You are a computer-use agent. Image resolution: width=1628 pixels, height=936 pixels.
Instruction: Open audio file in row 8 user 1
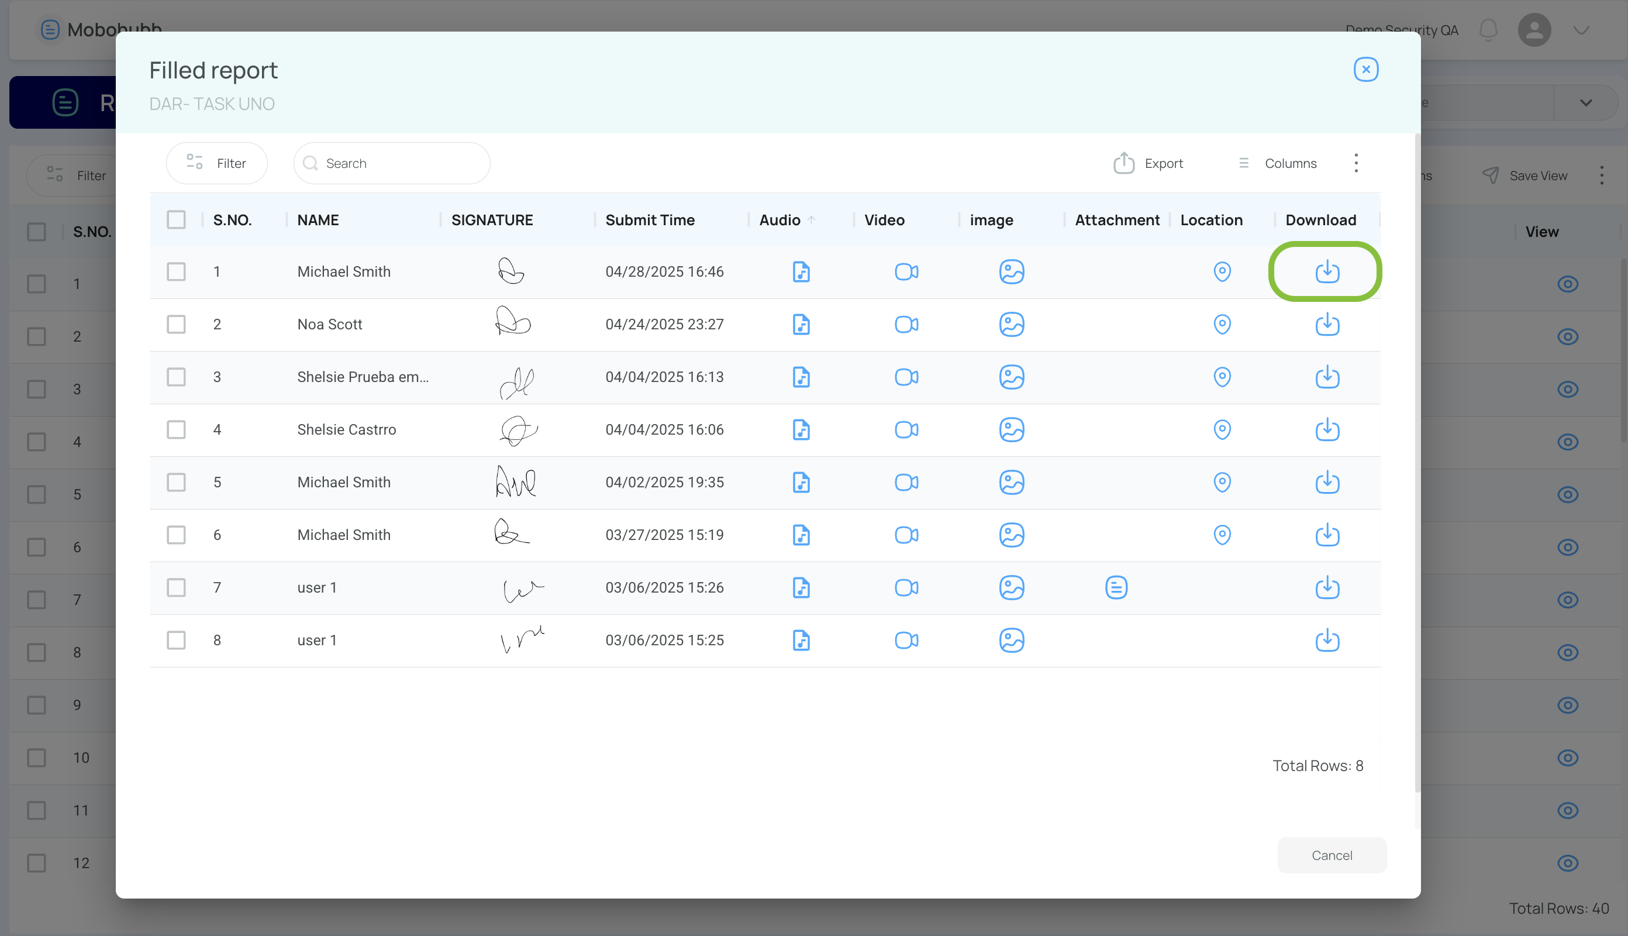click(x=801, y=641)
